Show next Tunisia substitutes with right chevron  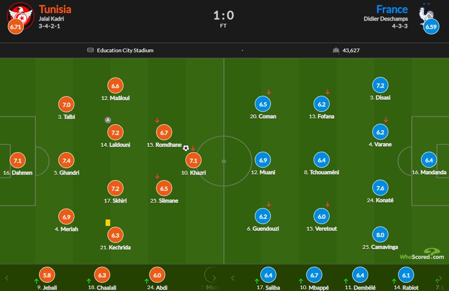click(214, 278)
